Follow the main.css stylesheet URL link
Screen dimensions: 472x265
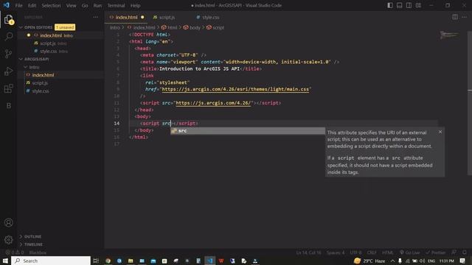pos(235,89)
